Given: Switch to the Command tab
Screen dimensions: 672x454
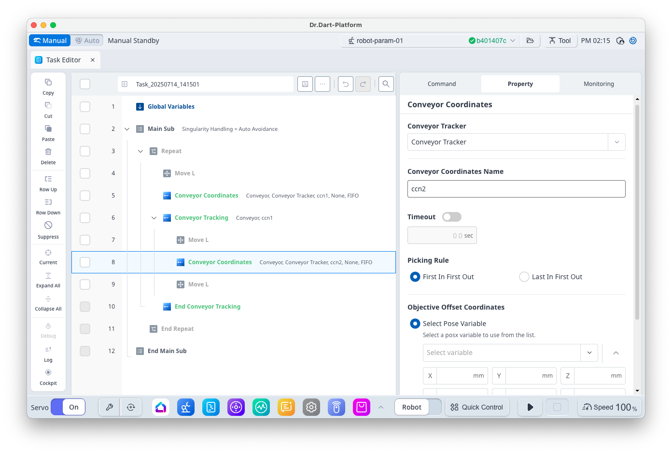Looking at the screenshot, I should (441, 84).
